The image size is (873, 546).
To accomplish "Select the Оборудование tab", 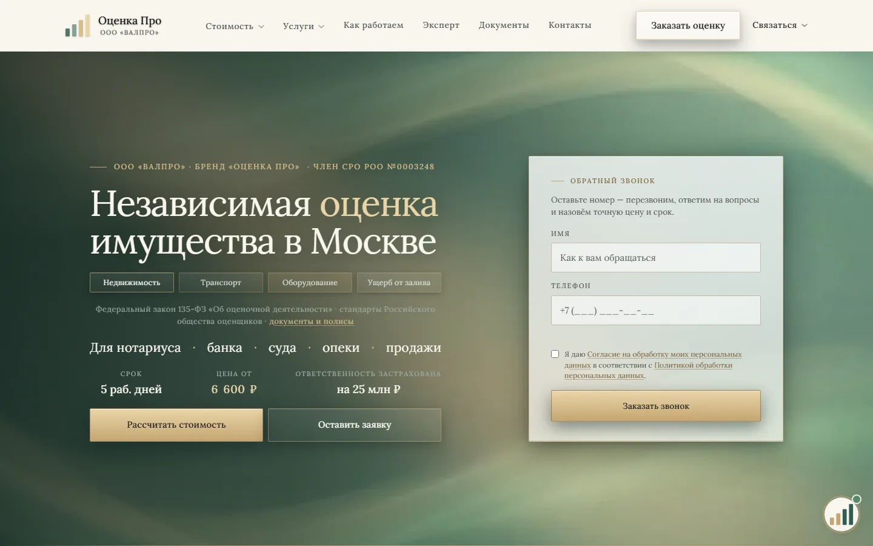I will coord(310,283).
